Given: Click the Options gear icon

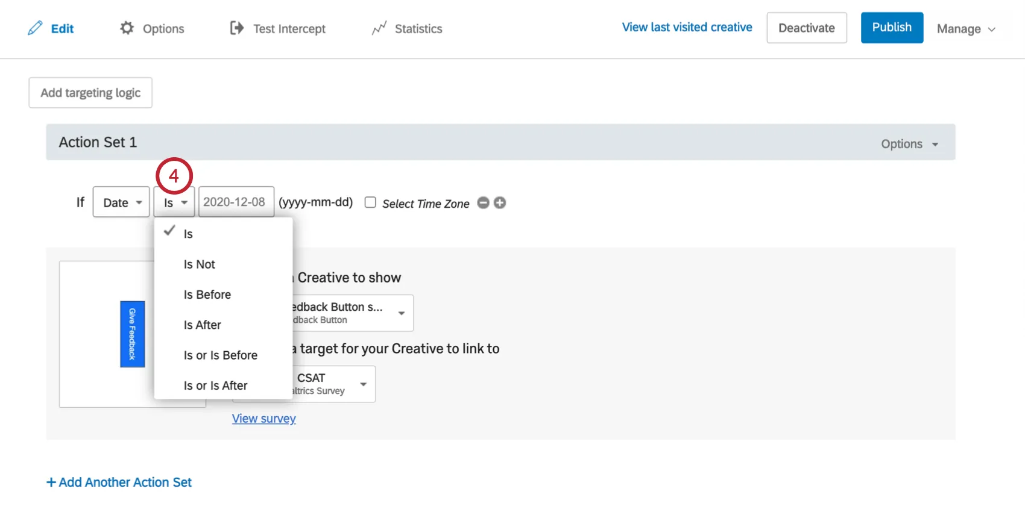Looking at the screenshot, I should point(127,28).
